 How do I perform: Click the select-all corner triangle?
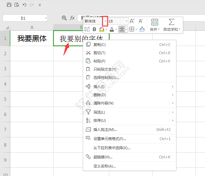click(x=7, y=27)
